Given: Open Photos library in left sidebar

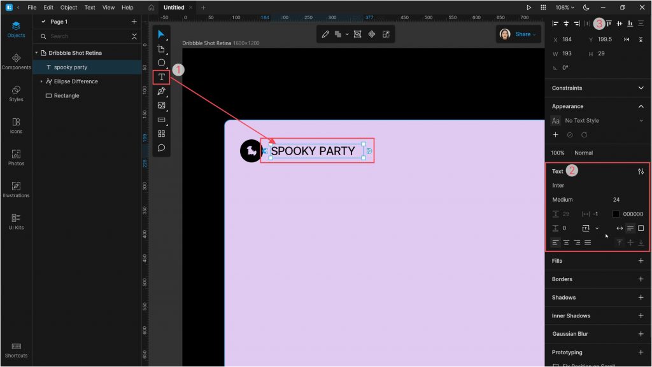Looking at the screenshot, I should (x=16, y=157).
